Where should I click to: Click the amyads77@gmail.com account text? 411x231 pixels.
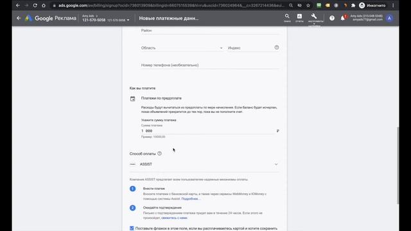367,20
